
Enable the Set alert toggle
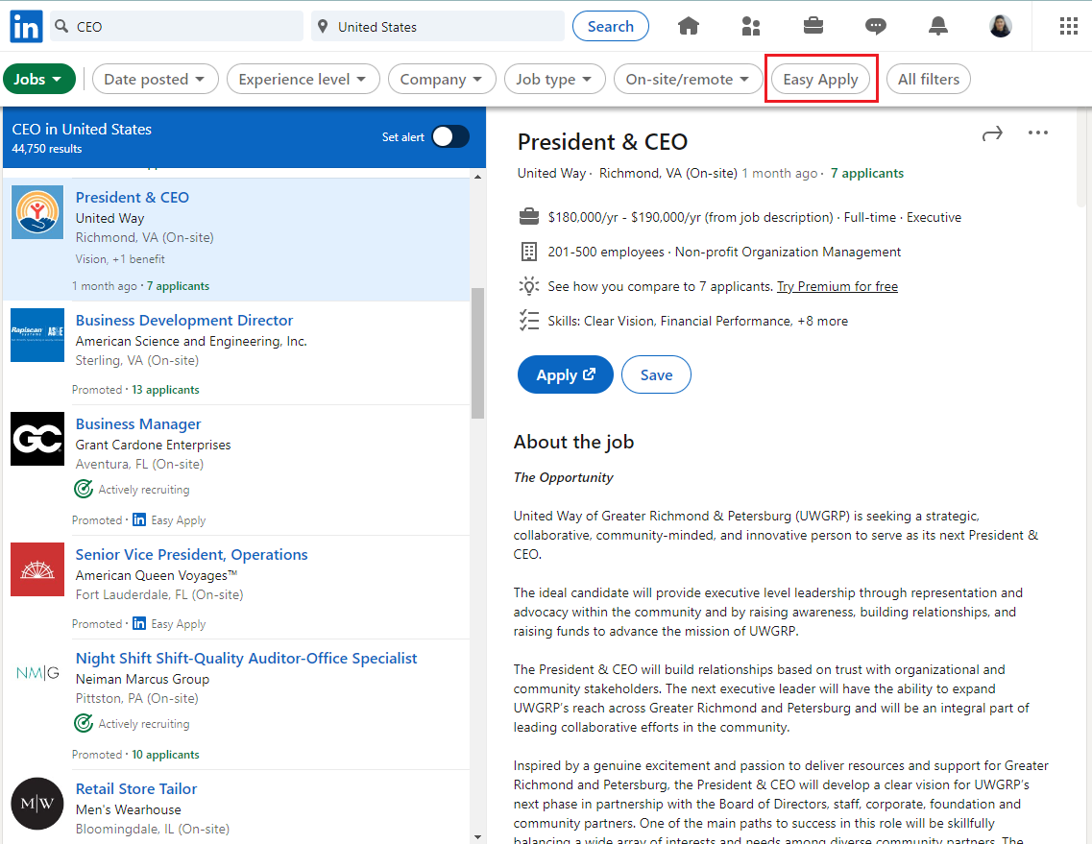(x=449, y=135)
